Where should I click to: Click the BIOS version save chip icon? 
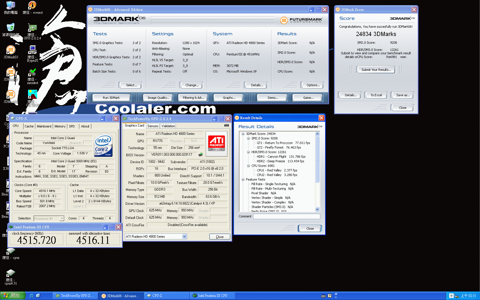click(x=201, y=155)
